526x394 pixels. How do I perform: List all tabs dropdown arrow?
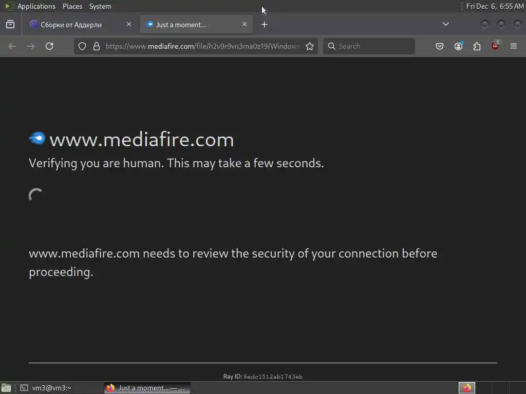[446, 24]
